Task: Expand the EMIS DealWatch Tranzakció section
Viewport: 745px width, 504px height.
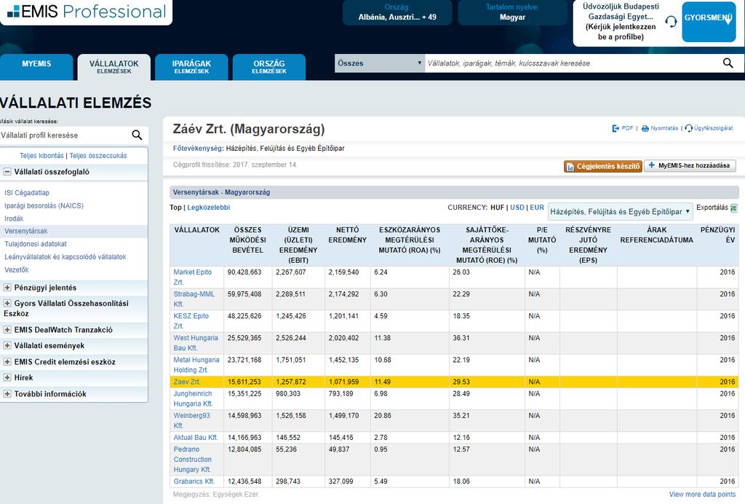Action: point(7,329)
